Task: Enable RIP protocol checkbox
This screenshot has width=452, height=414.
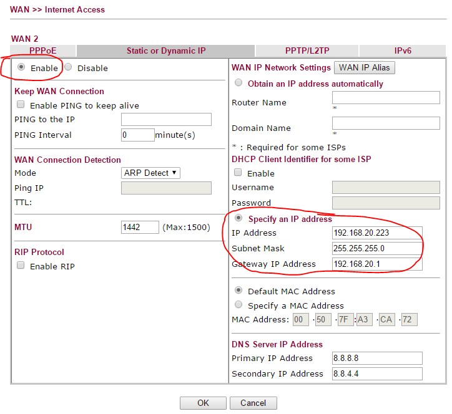Action: pos(21,266)
